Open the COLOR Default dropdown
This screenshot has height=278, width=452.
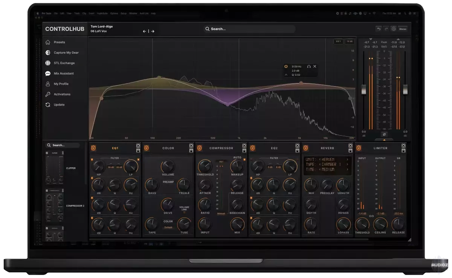(168, 227)
